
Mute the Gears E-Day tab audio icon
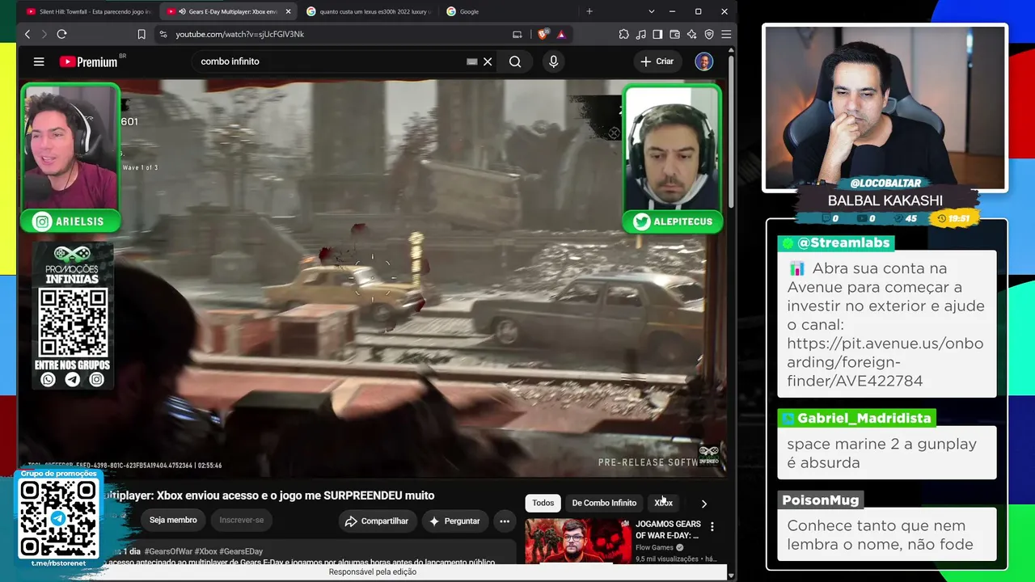[181, 11]
